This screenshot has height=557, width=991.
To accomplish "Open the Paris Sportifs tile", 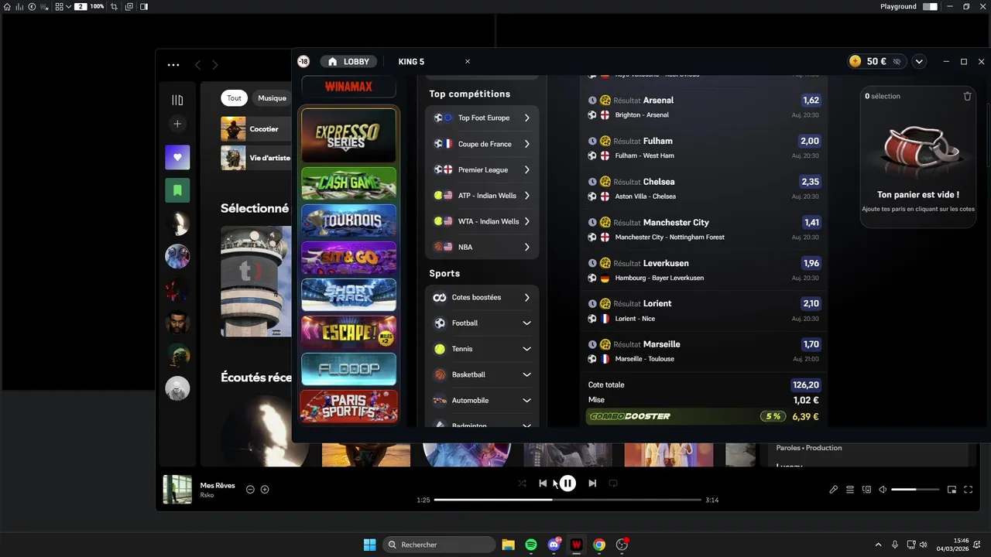I will [348, 406].
